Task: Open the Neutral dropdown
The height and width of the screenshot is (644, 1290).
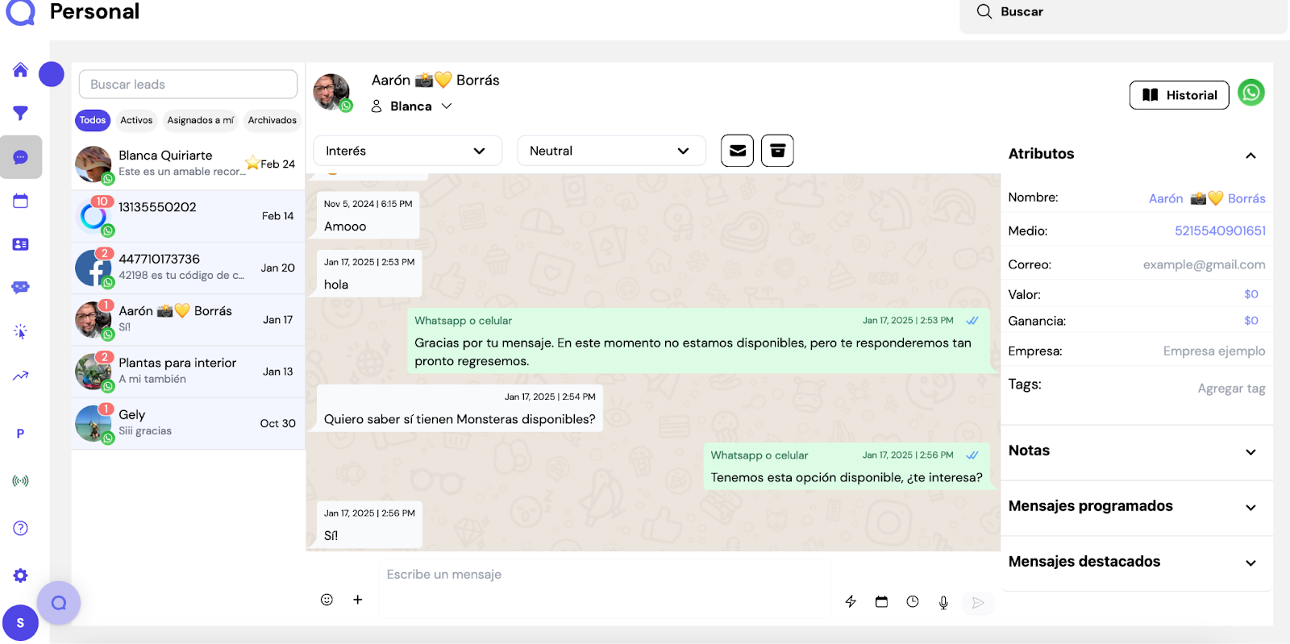Action: coord(611,151)
